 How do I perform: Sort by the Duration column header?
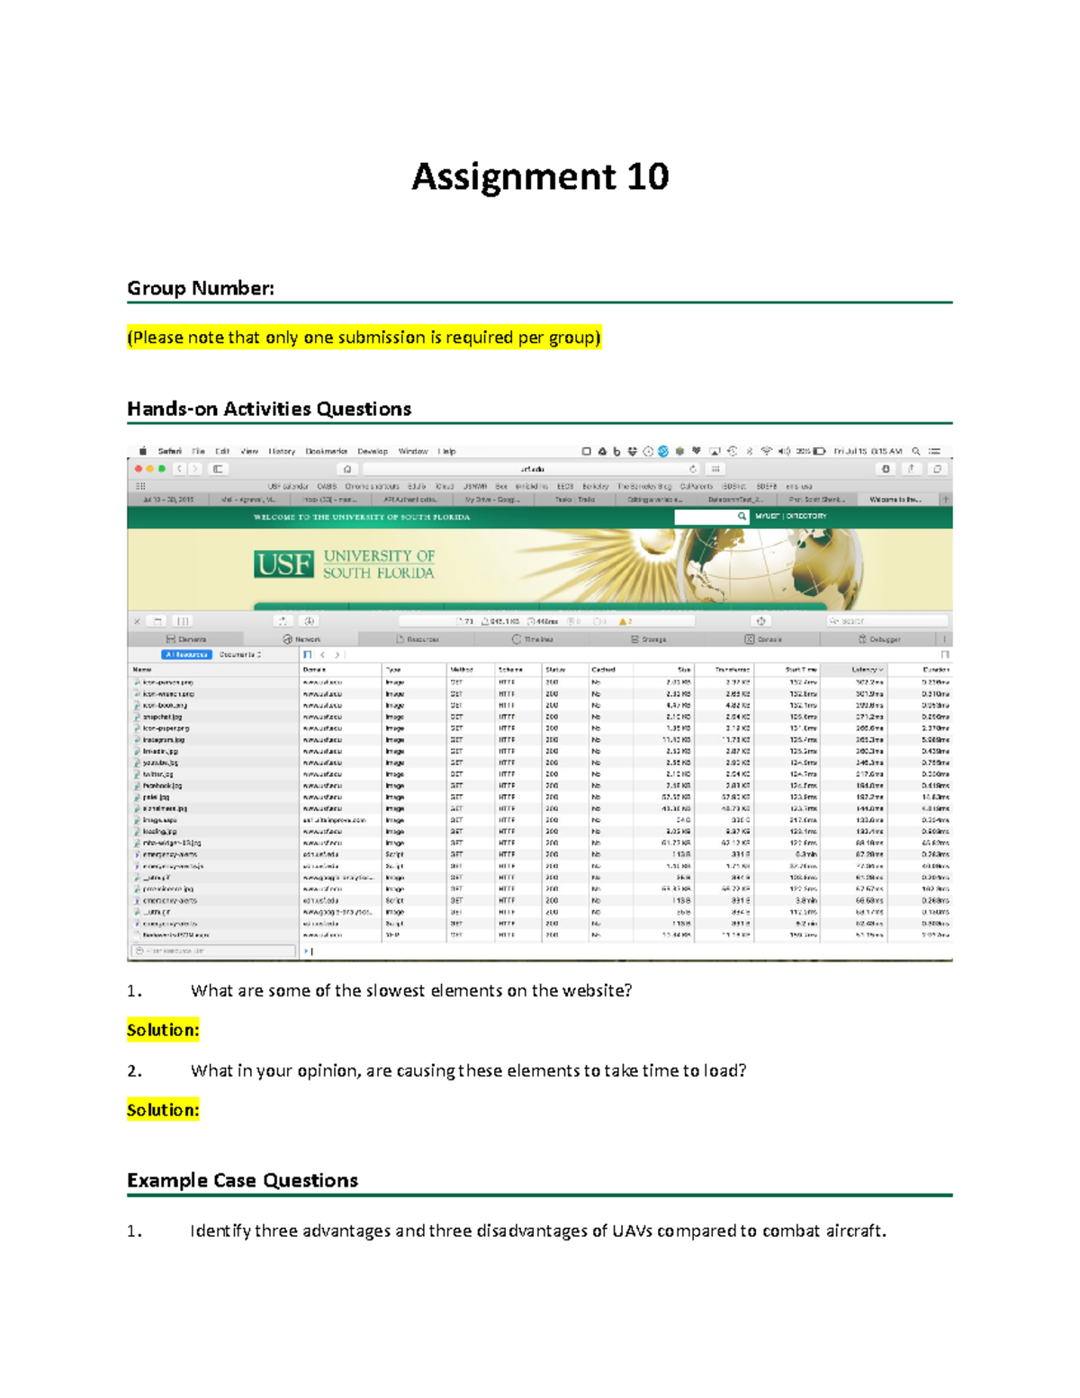[920, 670]
